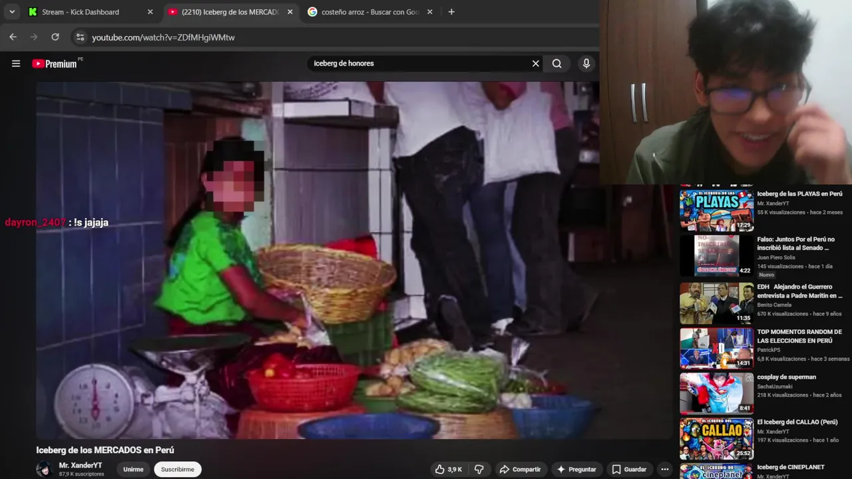This screenshot has height=479, width=852.
Task: Open cosplay de superman thumbnail
Action: pos(716,393)
